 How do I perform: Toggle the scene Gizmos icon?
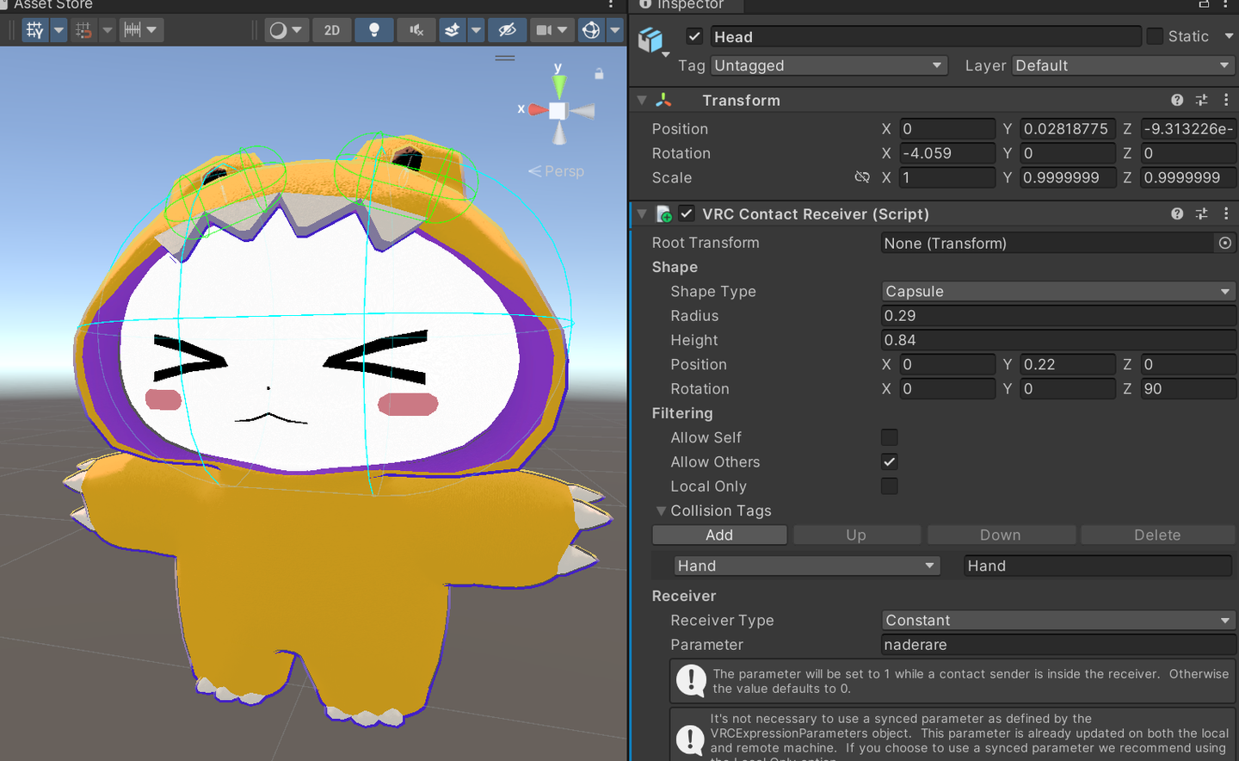pyautogui.click(x=591, y=30)
